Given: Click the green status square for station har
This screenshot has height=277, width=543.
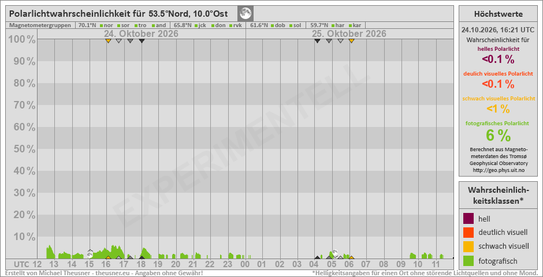Looking at the screenshot, I should click(x=333, y=25).
